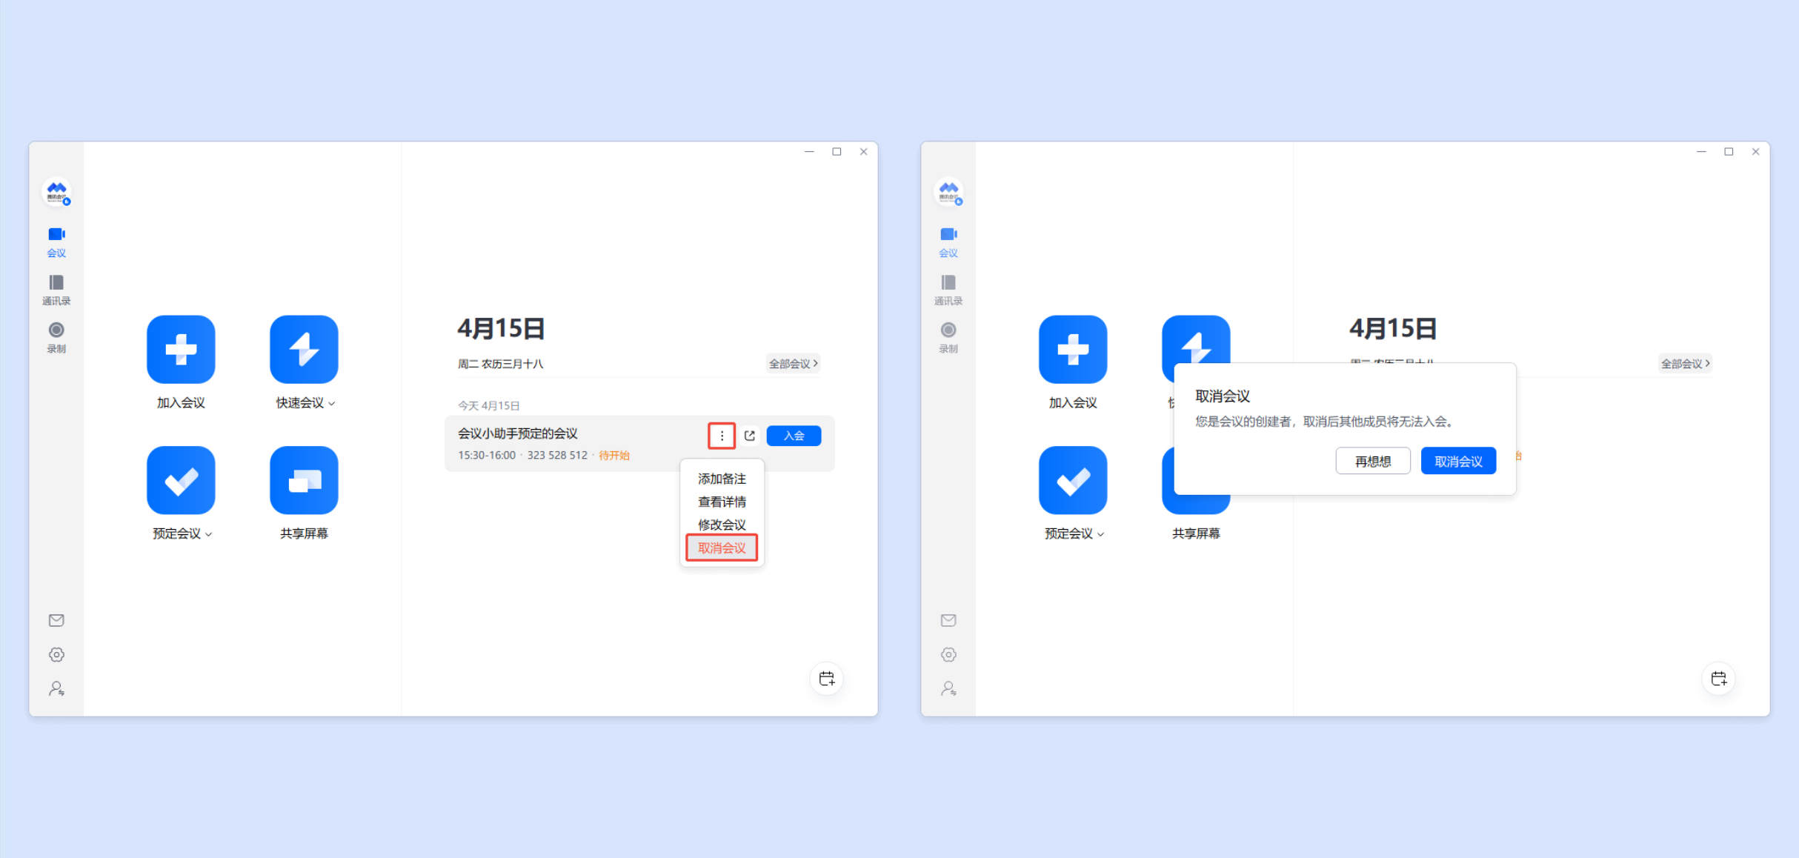Click the mail inbox icon in left window sidebar
The image size is (1799, 858).
click(x=56, y=620)
